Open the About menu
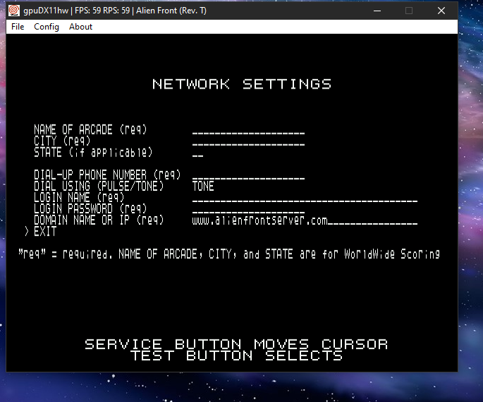The image size is (483, 402). (x=80, y=27)
